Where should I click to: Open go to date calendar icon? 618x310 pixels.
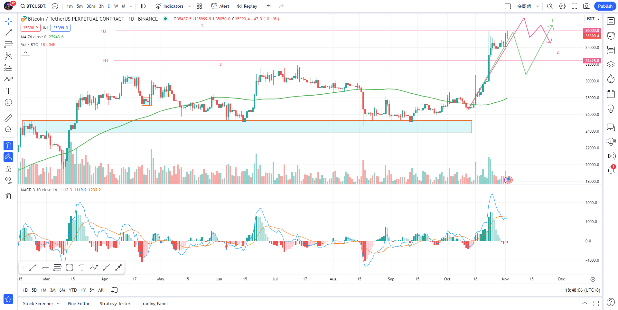[x=114, y=290]
